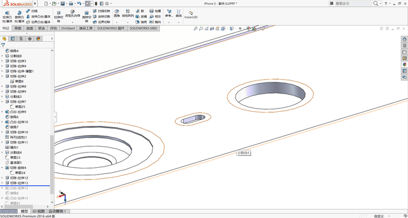Switch to the 草图 (Sketch) tab
Viewport: 408px width, 218px height.
(18, 28)
